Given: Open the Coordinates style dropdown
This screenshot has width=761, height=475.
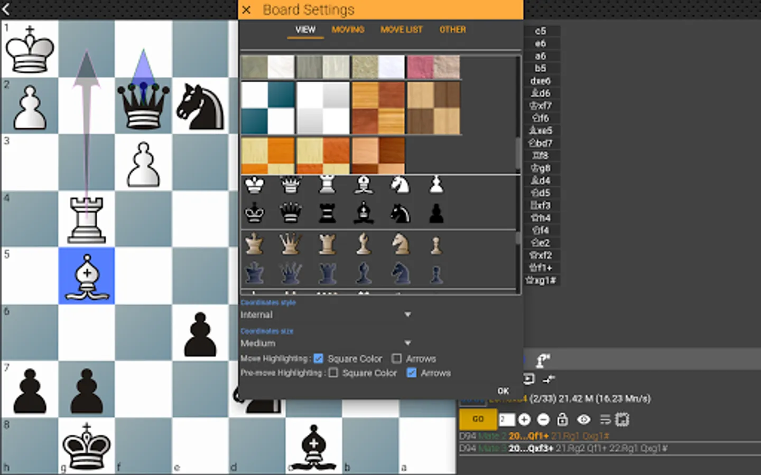Looking at the screenshot, I should pos(326,315).
